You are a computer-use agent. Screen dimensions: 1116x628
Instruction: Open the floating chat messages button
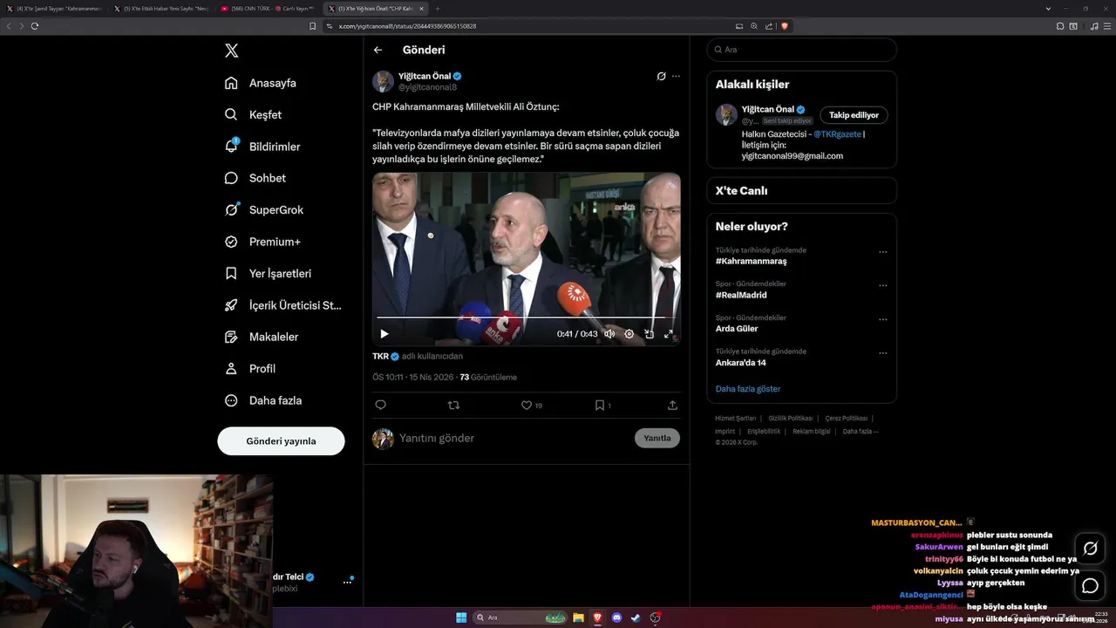(x=1090, y=585)
